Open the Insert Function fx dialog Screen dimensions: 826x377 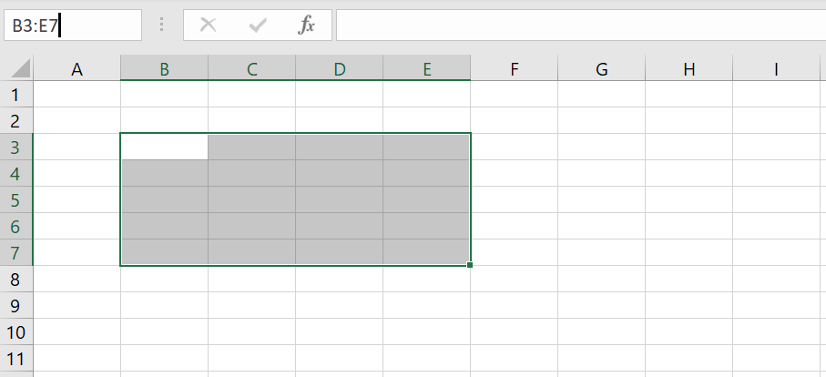pos(307,25)
